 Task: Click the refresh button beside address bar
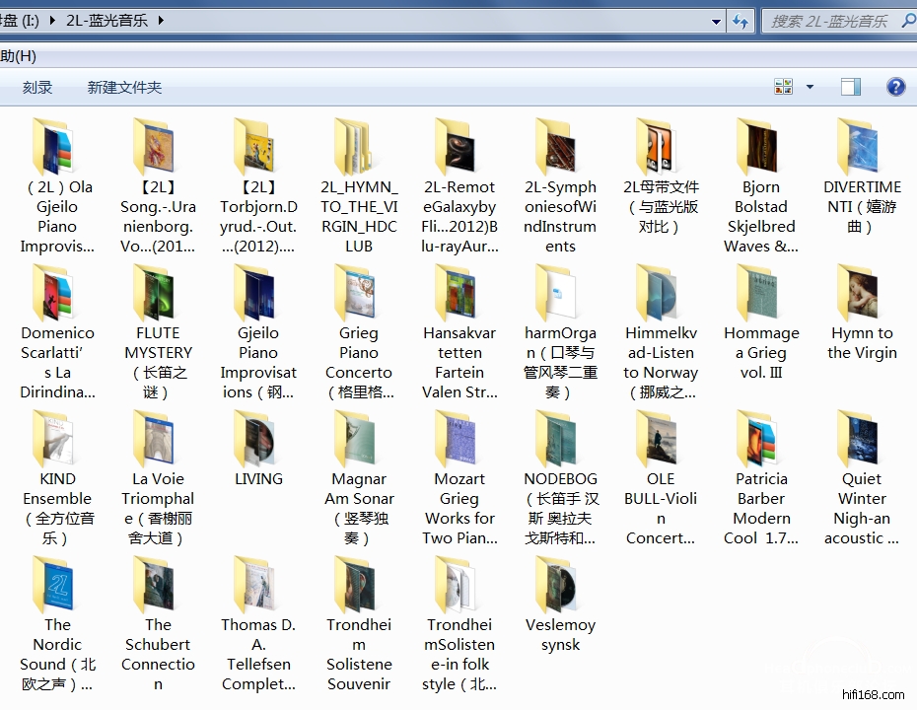click(x=741, y=21)
